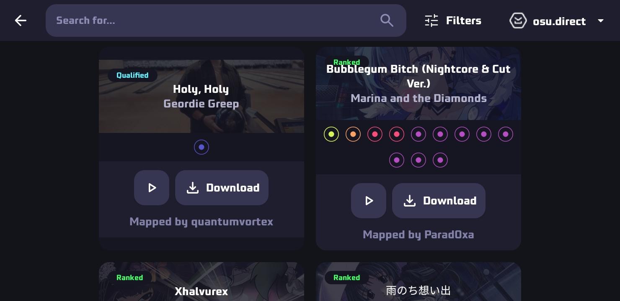Download the Bubblegum Bitch beatmap
Screen dimensions: 620x301
(x=439, y=201)
